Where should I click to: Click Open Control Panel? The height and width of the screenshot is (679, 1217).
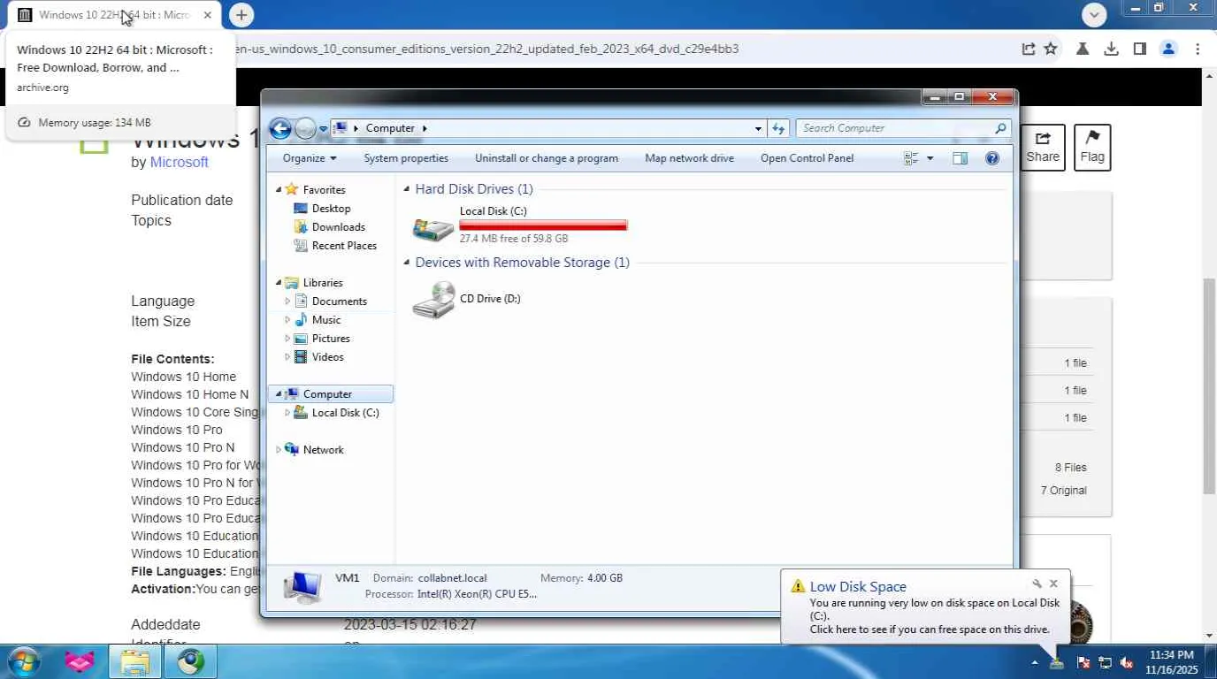pyautogui.click(x=808, y=158)
